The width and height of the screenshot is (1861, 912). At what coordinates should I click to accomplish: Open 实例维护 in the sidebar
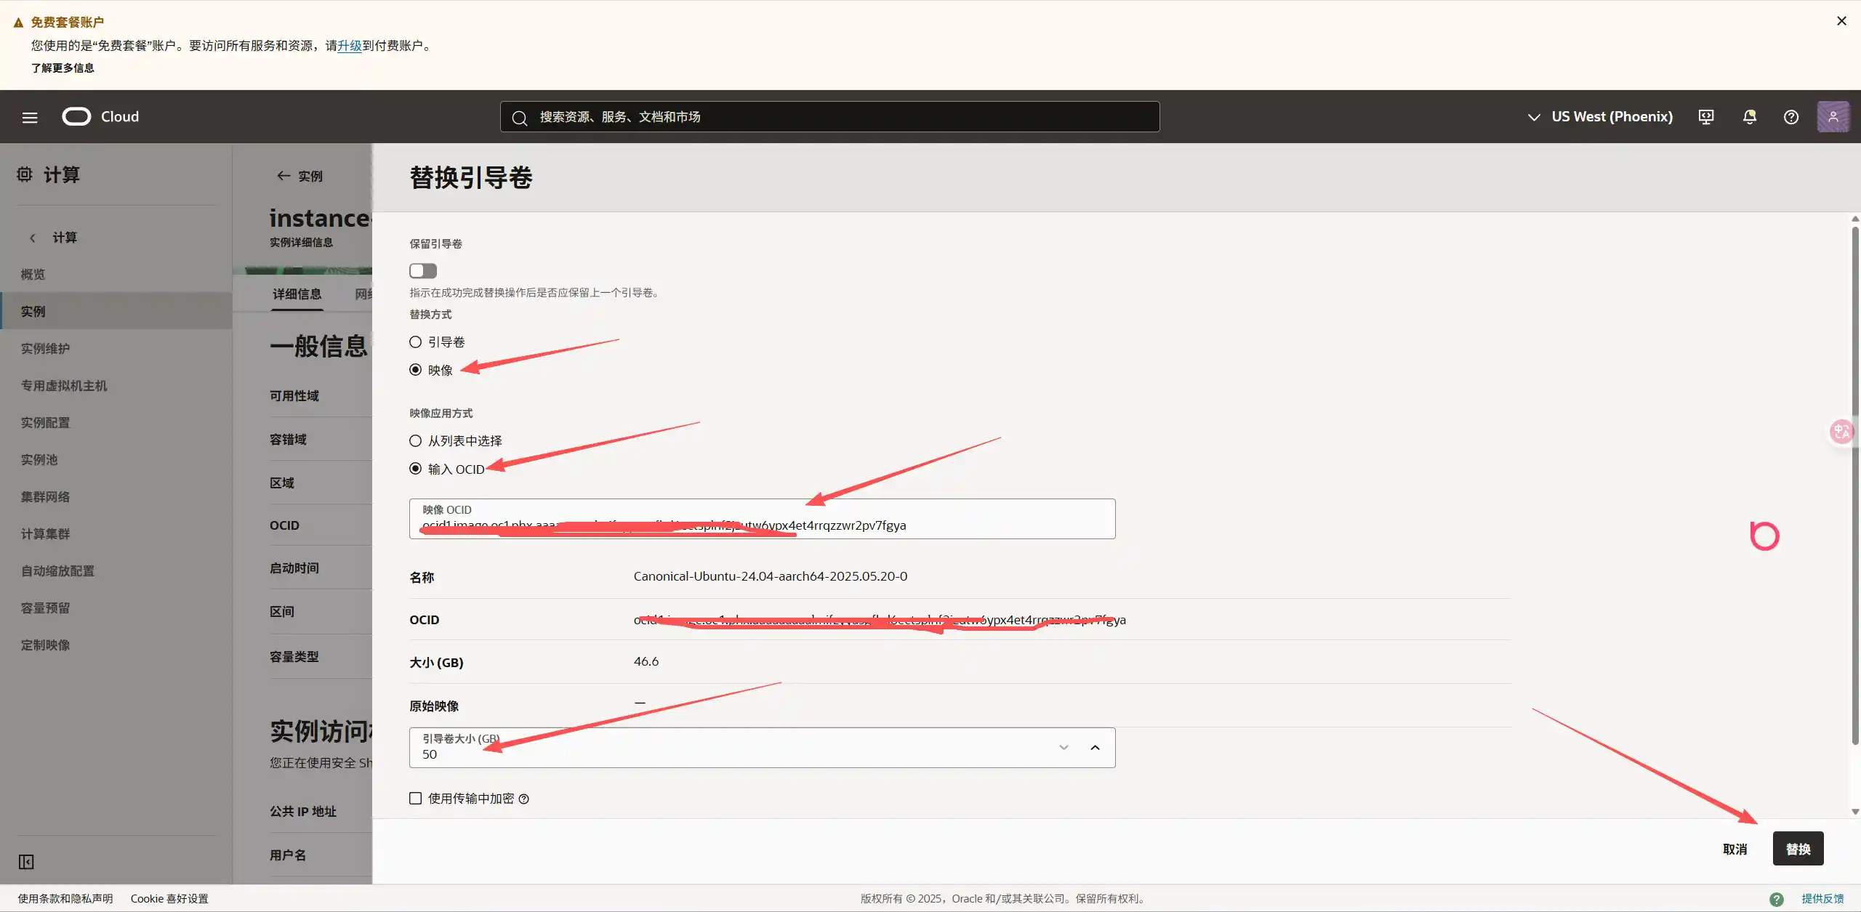click(x=45, y=349)
